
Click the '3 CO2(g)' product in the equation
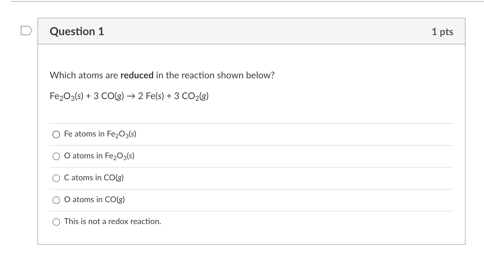point(191,96)
